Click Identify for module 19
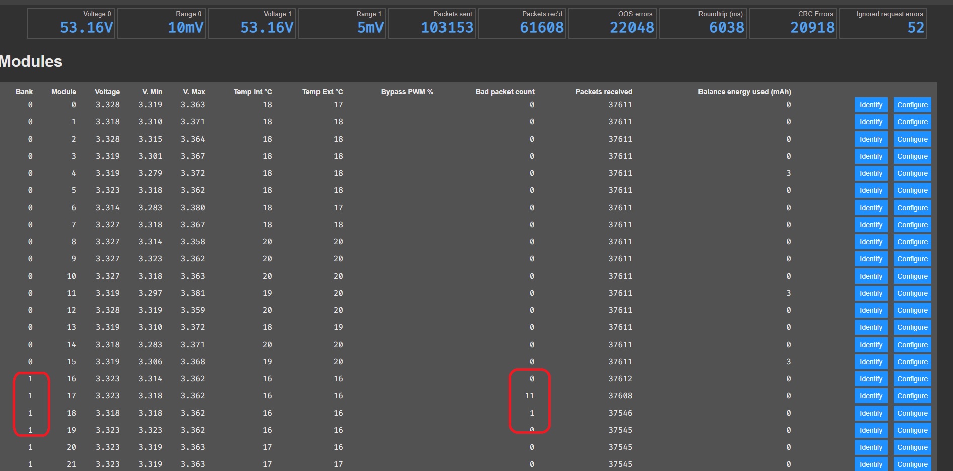 click(x=871, y=430)
